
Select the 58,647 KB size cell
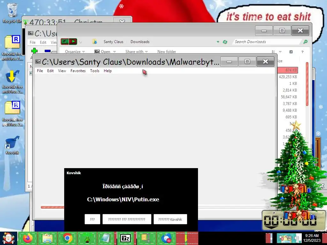point(289,97)
